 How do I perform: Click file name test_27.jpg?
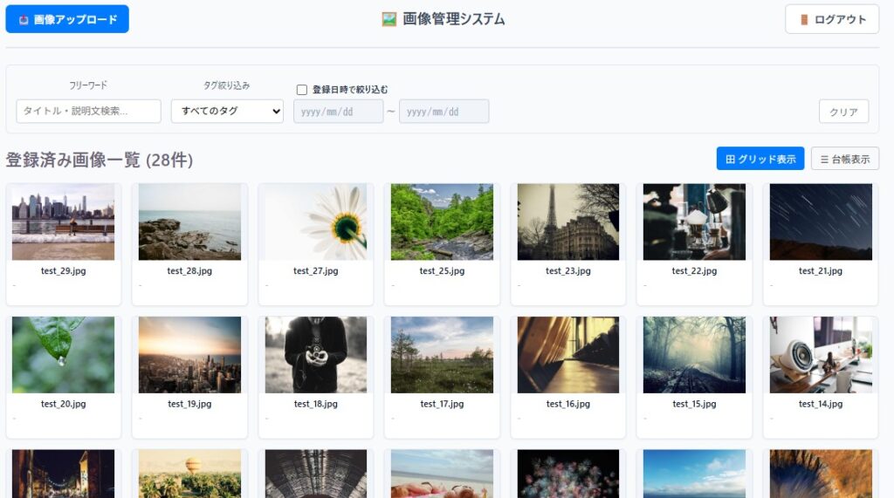click(x=316, y=270)
